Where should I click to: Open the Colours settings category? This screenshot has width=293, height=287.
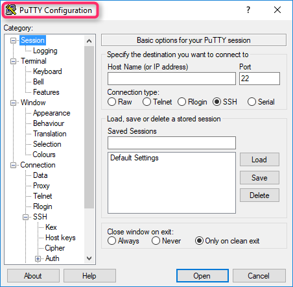(x=44, y=155)
